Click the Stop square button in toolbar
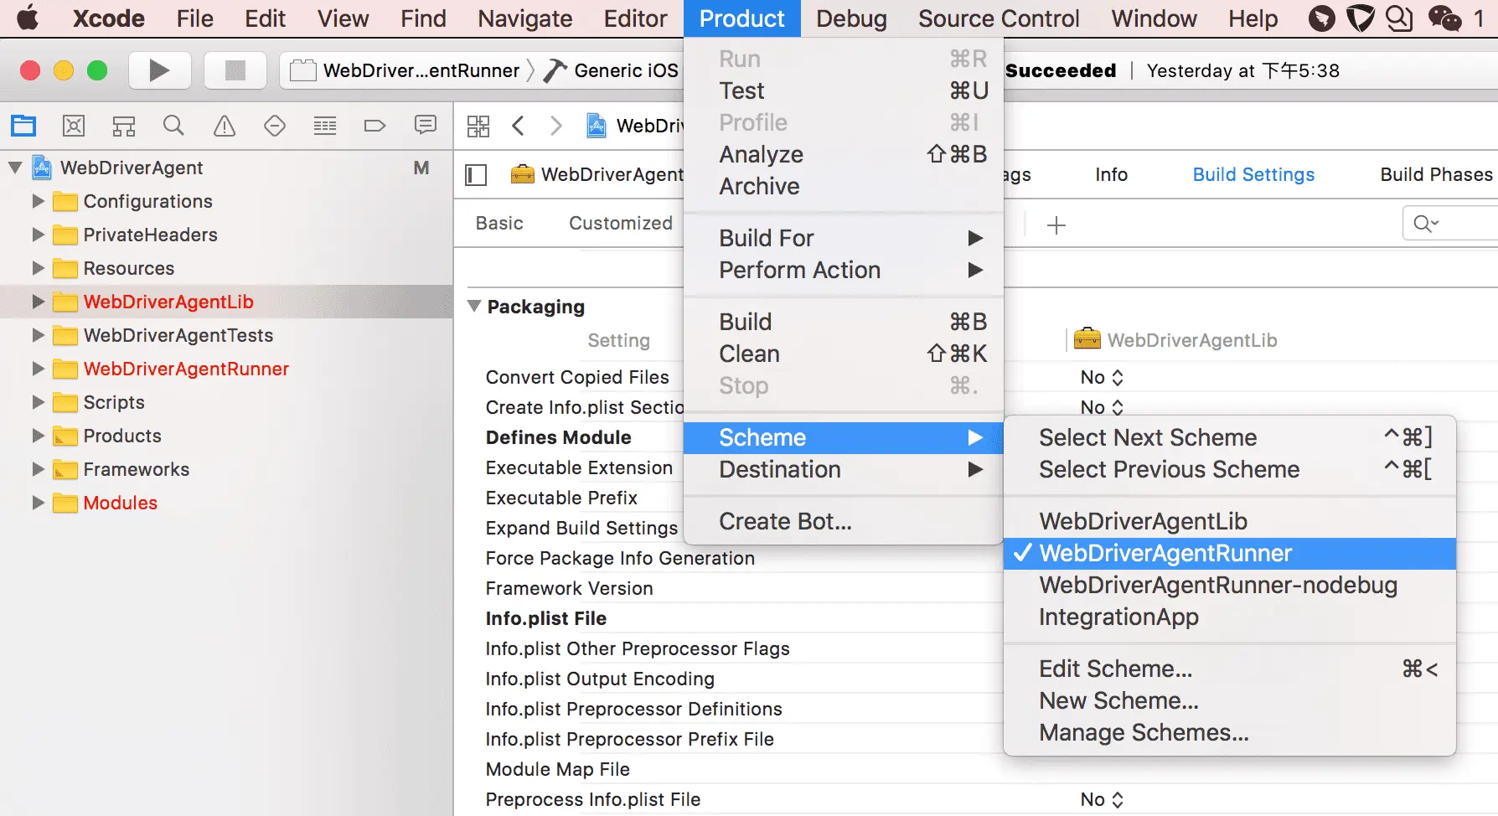This screenshot has width=1498, height=816. [x=235, y=70]
